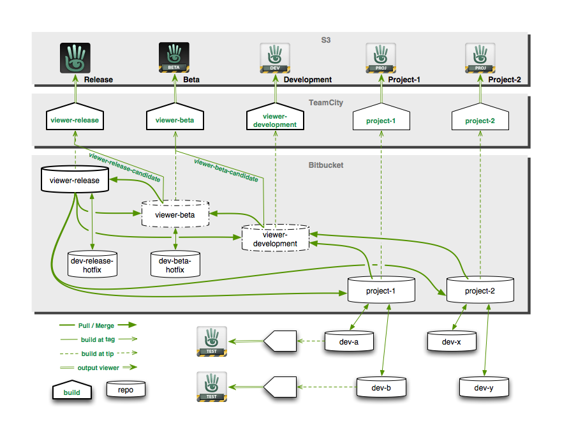Click the Development label text
The height and width of the screenshot is (439, 562).
[307, 80]
